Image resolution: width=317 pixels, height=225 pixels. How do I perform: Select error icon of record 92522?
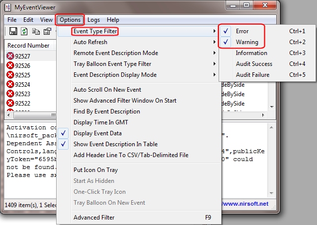[x=10, y=103]
